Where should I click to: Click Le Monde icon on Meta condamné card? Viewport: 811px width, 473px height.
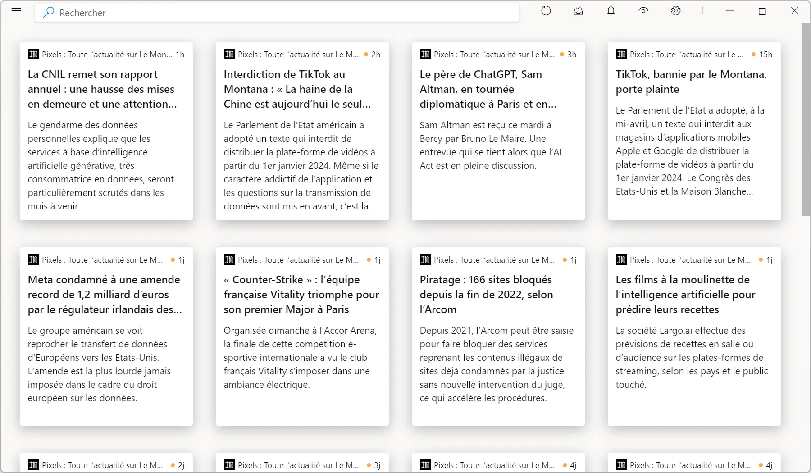(x=33, y=260)
